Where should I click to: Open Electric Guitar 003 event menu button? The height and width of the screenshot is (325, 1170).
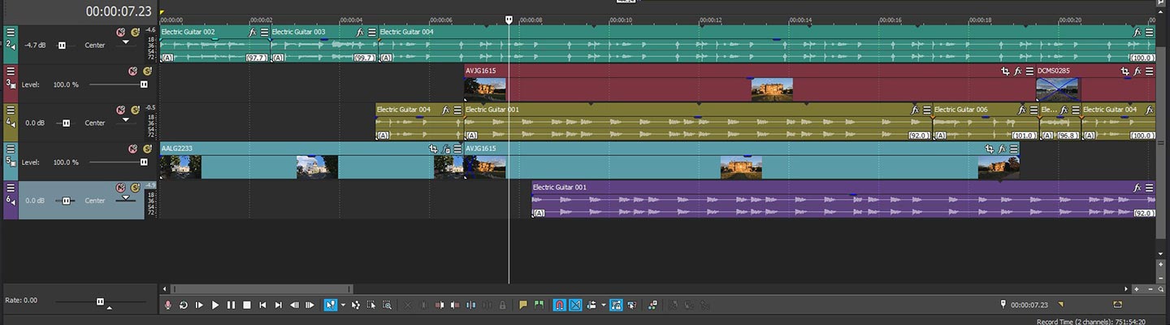click(372, 32)
